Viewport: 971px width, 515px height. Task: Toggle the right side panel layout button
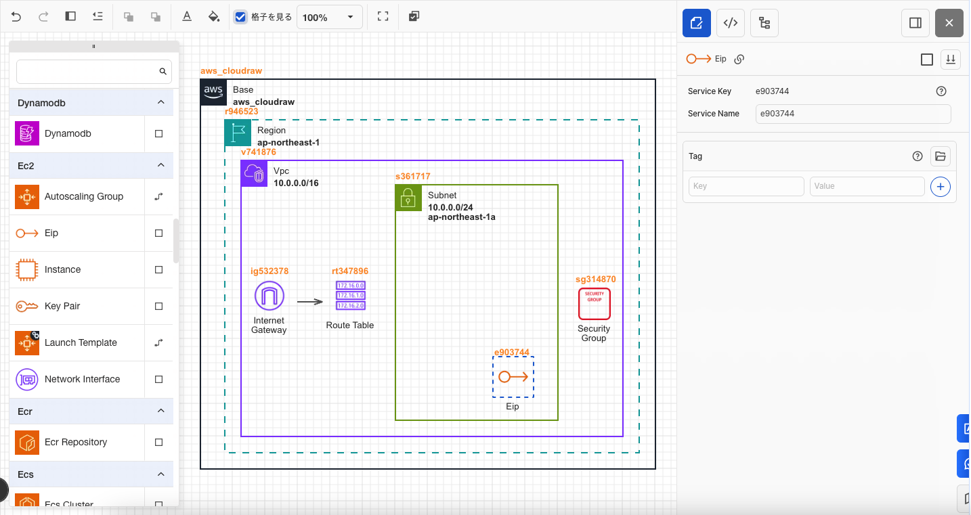915,23
